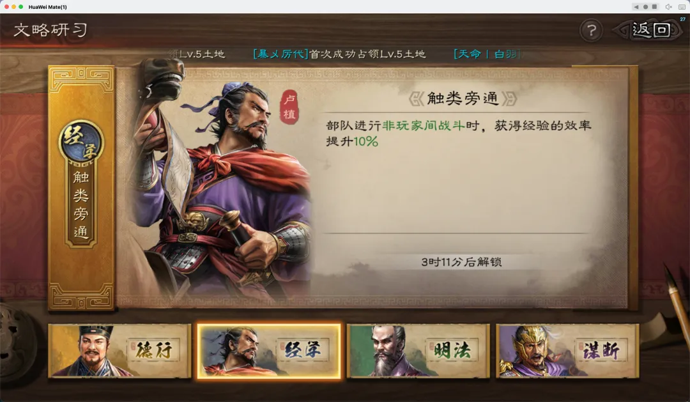Open the question mark help icon
690x402 pixels.
coord(591,31)
